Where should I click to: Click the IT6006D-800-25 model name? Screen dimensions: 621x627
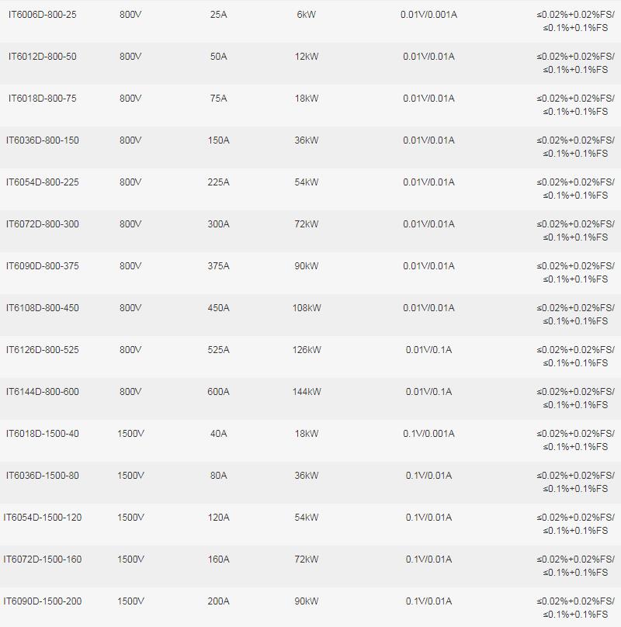[x=43, y=15]
